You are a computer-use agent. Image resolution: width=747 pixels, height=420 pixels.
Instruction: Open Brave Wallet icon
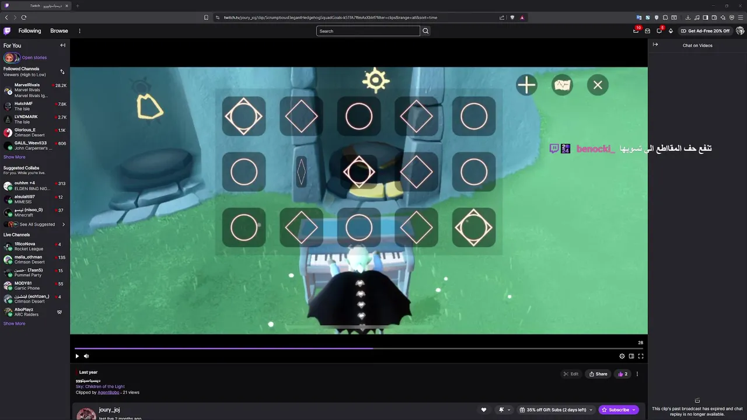(x=714, y=17)
